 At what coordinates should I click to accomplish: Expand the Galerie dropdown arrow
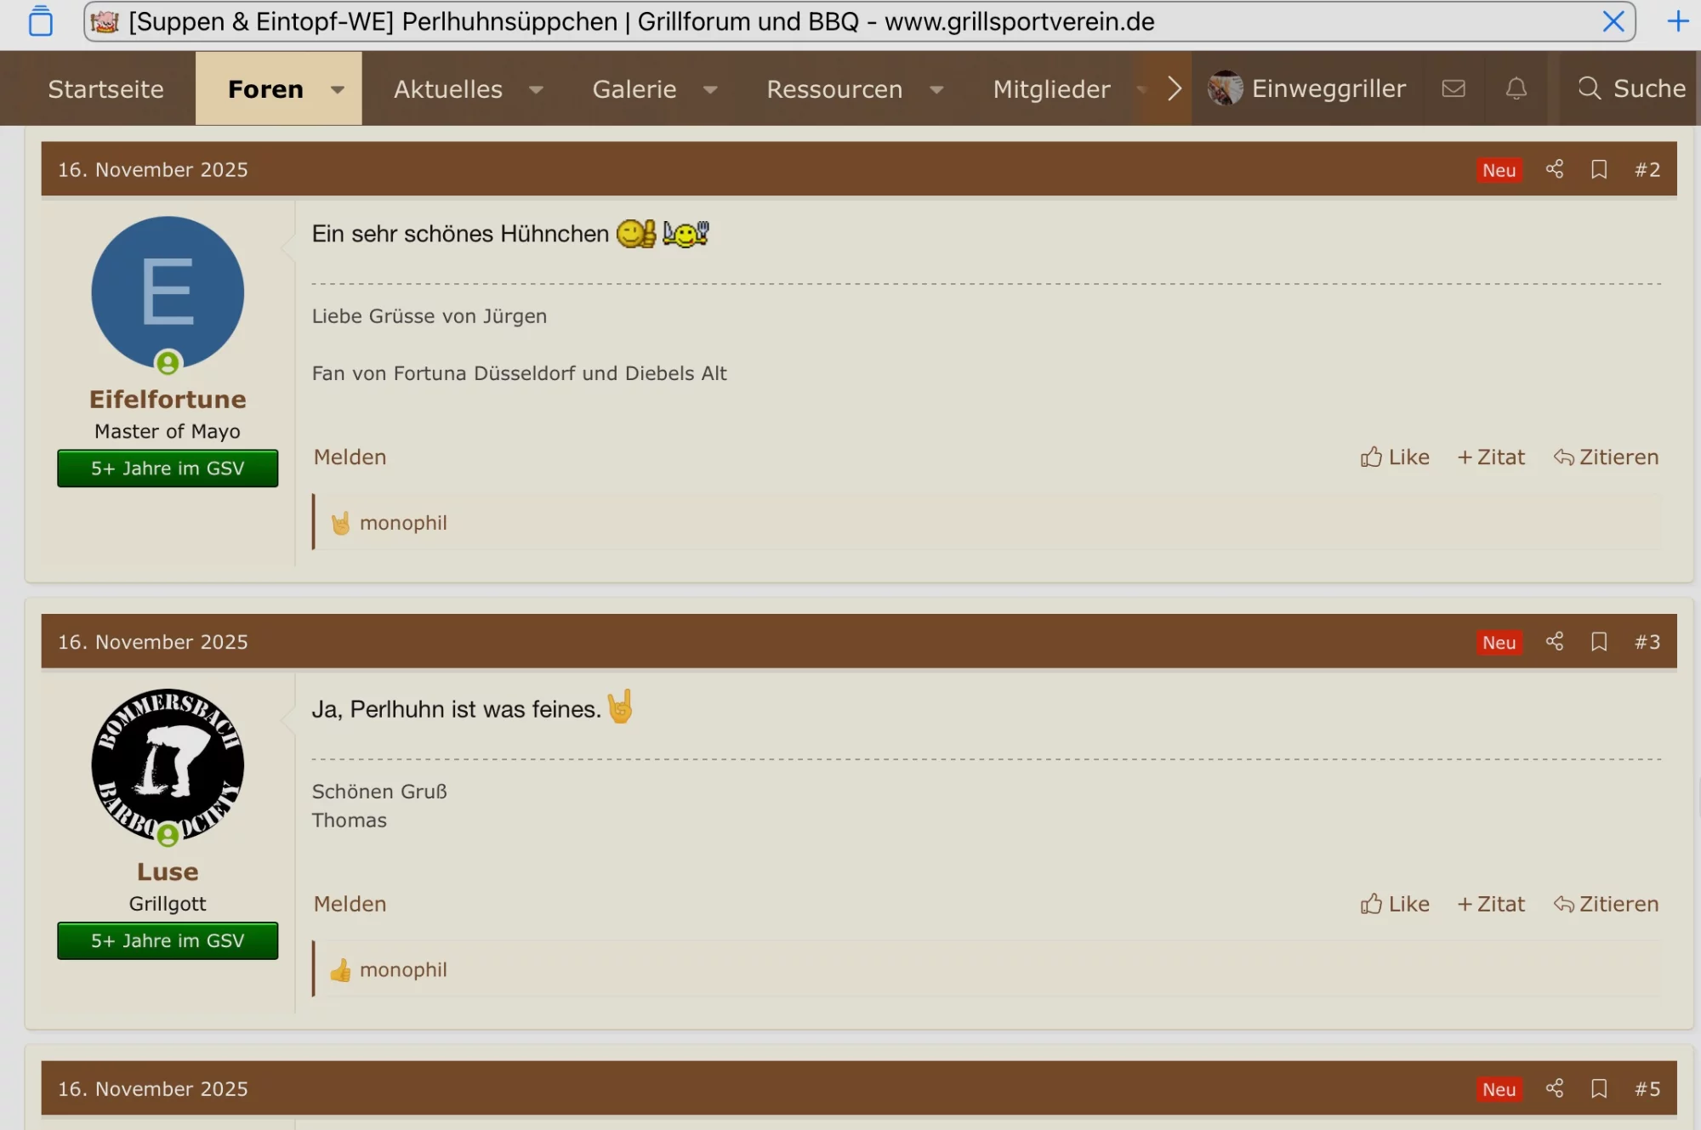[710, 89]
